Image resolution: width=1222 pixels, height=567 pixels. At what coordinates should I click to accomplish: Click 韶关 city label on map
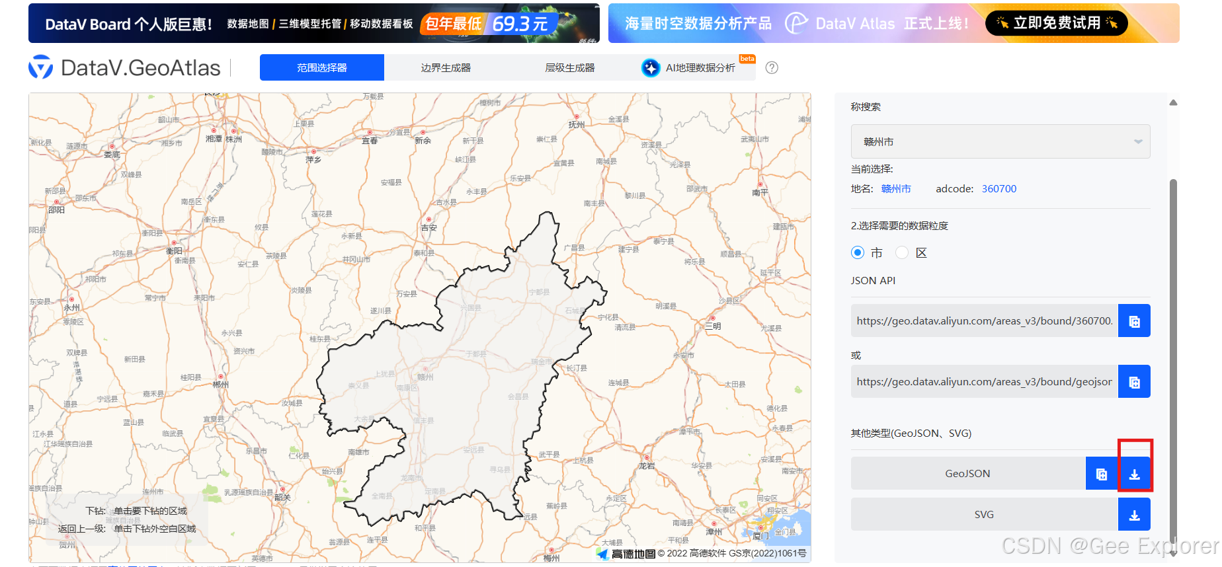[x=282, y=498]
